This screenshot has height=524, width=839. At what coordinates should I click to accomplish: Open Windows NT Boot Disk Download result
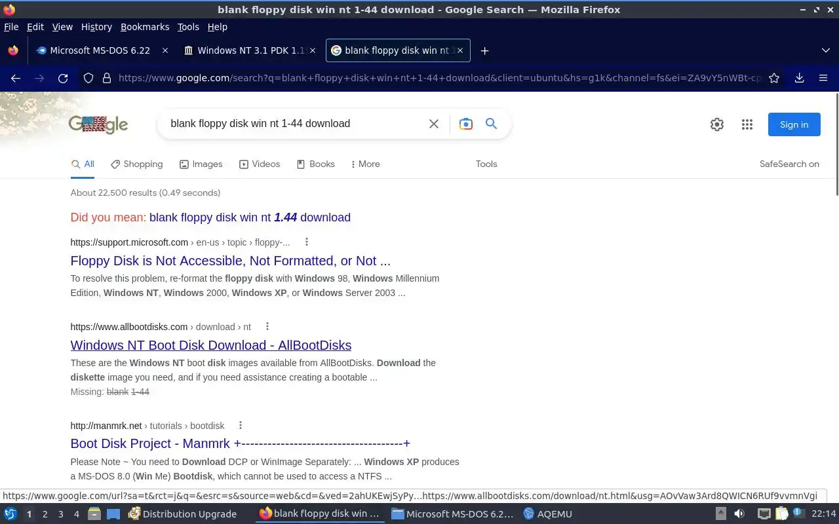(210, 345)
